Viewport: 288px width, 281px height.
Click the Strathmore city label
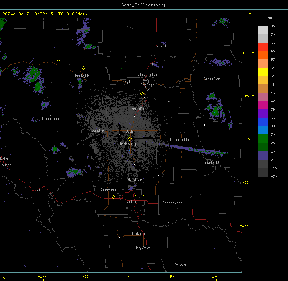tap(172, 203)
